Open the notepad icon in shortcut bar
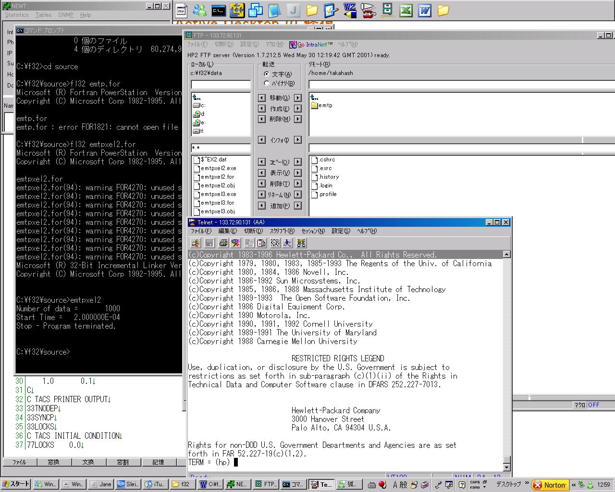Viewport: 615px width, 492px height. 275,10
